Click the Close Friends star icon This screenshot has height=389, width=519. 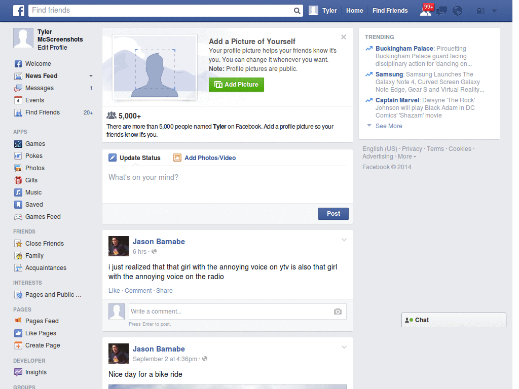[x=18, y=244]
